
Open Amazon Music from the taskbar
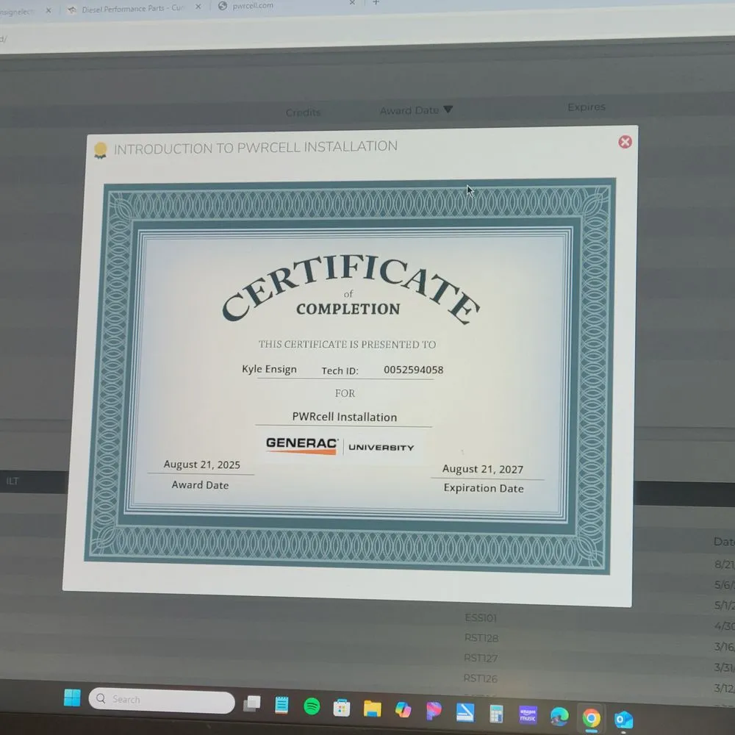(528, 715)
